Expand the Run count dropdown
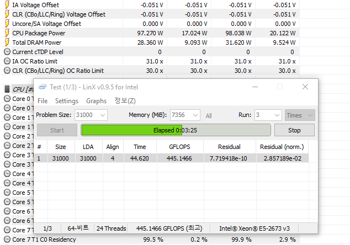 click(277, 115)
